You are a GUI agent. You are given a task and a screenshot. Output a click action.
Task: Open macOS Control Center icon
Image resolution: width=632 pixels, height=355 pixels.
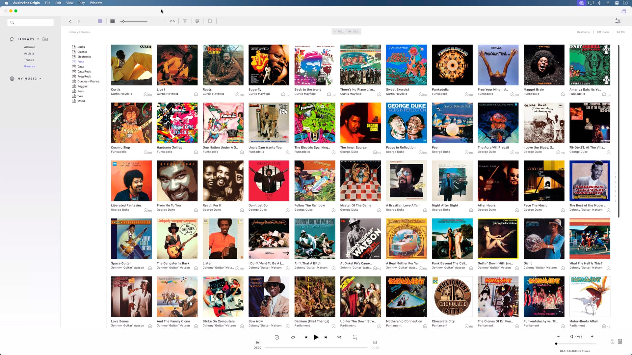point(617,3)
